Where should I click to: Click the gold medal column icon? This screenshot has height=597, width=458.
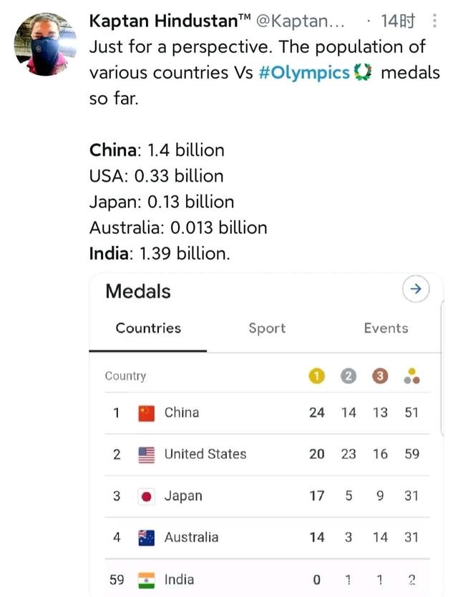(x=316, y=376)
